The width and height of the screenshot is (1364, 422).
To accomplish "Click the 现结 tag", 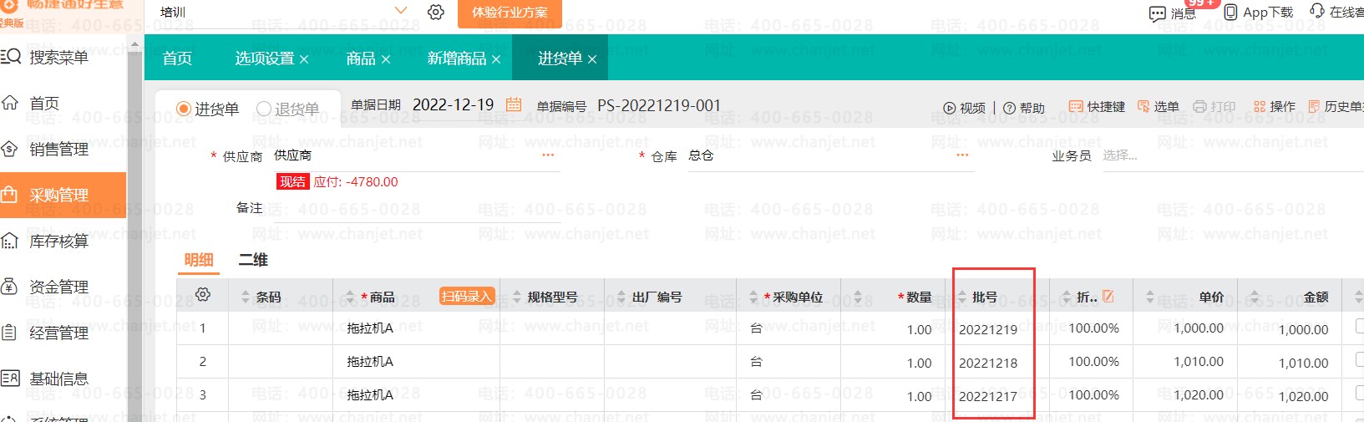I will (x=292, y=181).
